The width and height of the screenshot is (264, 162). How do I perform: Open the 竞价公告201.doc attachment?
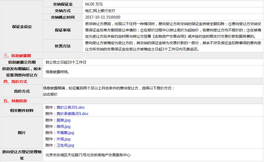pyautogui.click(x=71, y=107)
